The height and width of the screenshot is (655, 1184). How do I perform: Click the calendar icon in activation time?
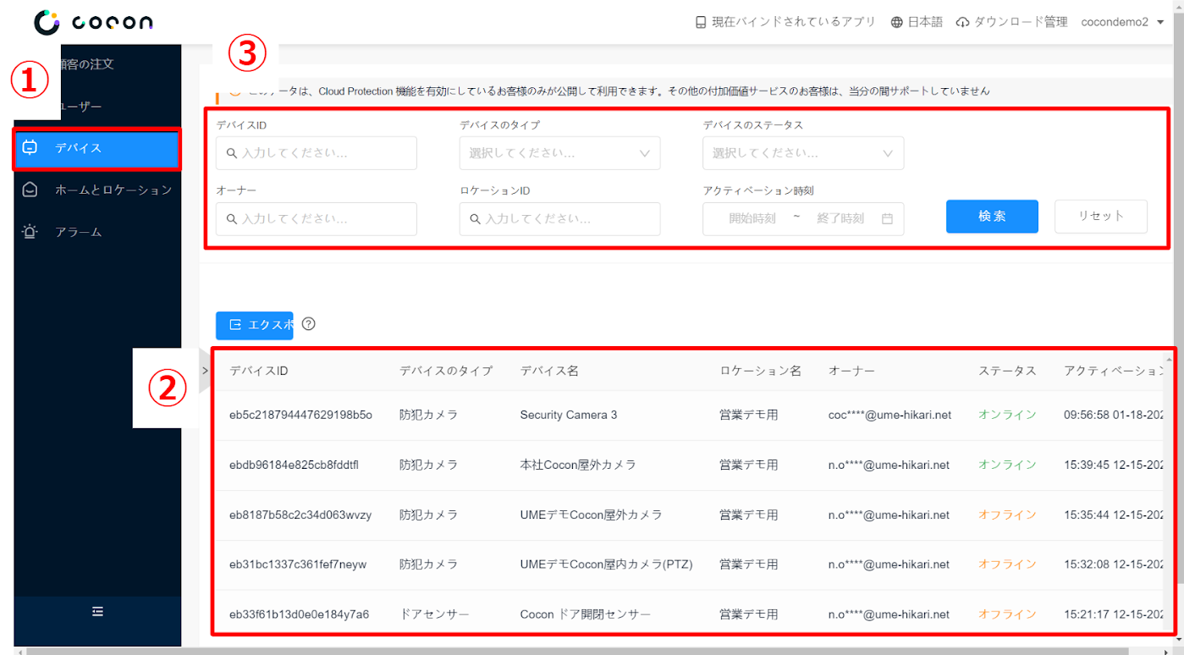click(887, 218)
